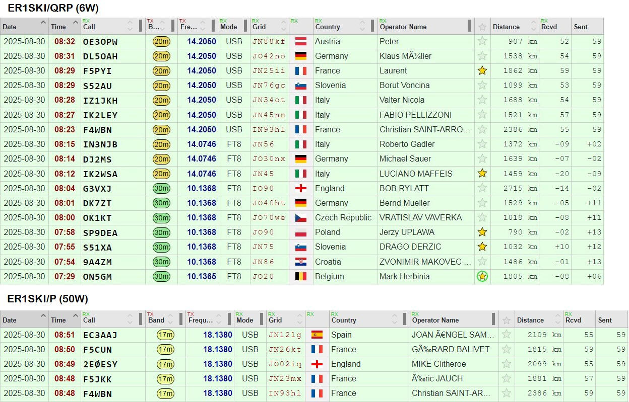Click the callsign IK2WSA
The image size is (629, 402).
click(x=100, y=174)
